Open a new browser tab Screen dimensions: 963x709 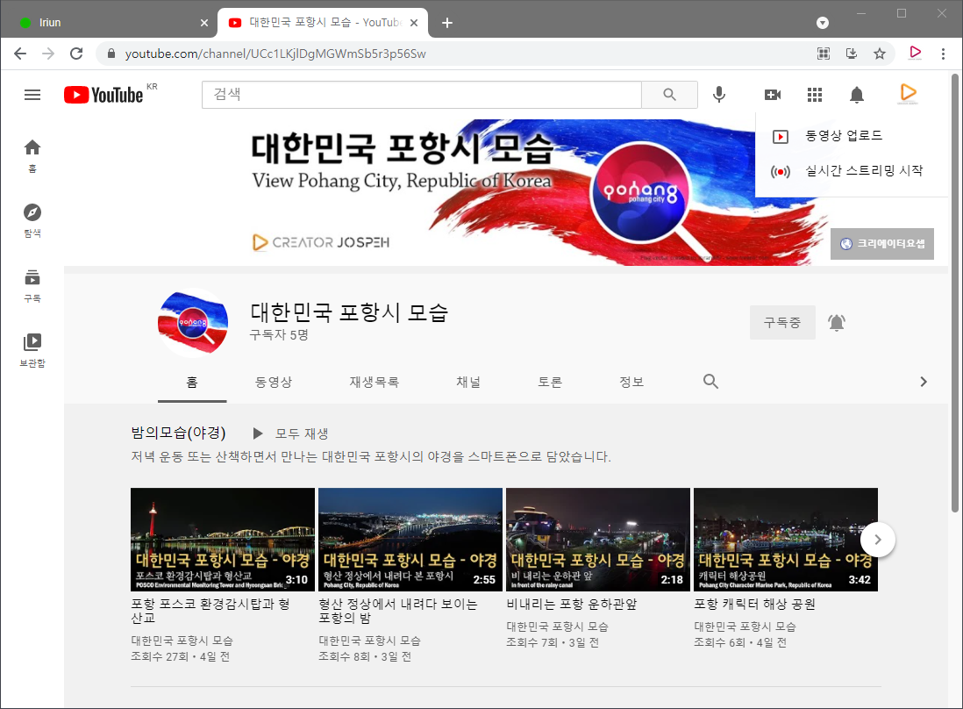(x=447, y=23)
